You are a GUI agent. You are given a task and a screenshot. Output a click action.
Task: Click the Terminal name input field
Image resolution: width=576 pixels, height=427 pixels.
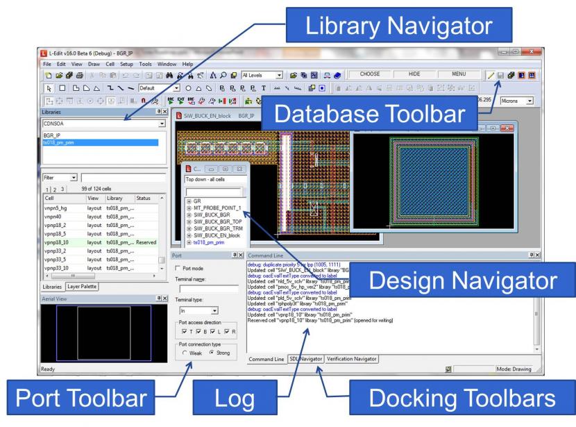coord(209,290)
